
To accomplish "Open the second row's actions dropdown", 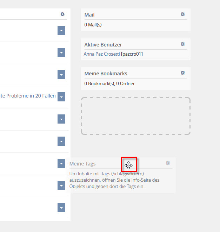I will [61, 52].
